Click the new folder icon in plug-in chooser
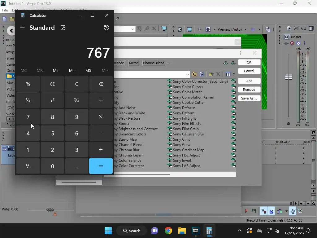The image size is (317, 238). (211, 74)
